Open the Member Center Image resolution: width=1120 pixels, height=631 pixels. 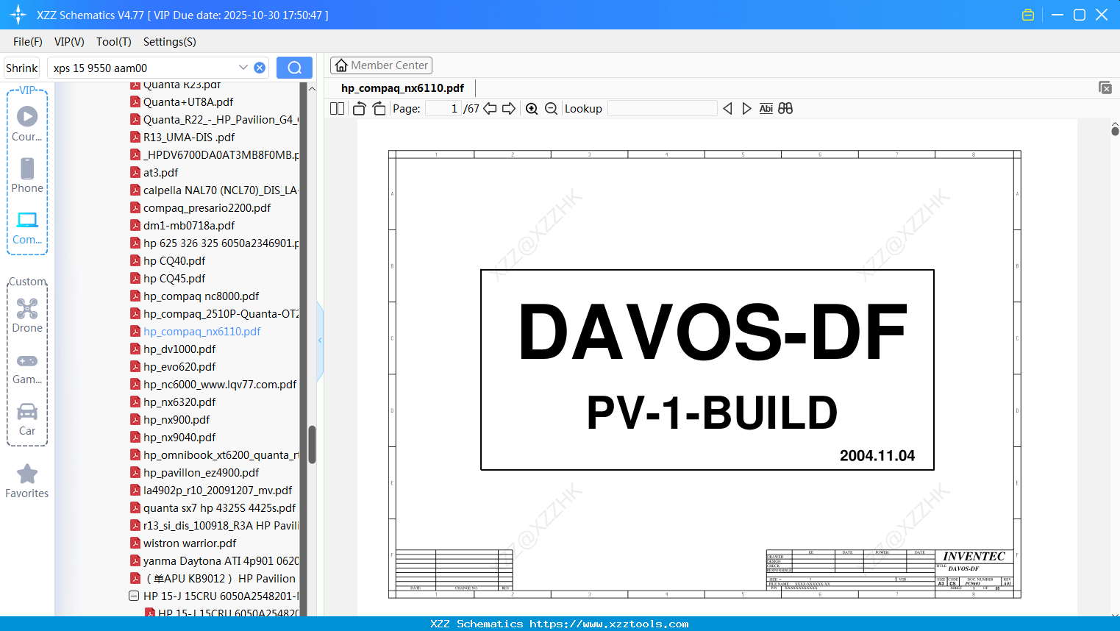coord(381,65)
